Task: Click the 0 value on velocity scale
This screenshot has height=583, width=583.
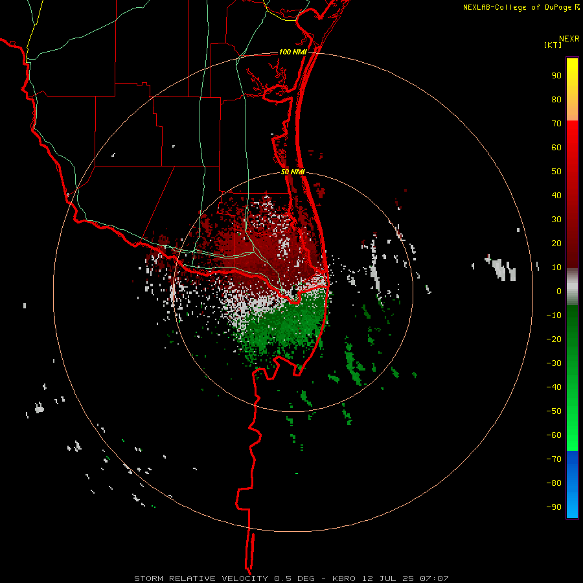Action: coord(559,291)
